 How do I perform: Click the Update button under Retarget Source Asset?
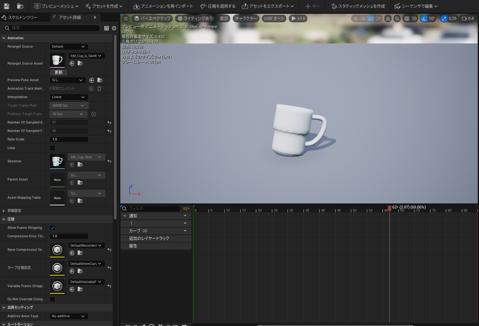pyautogui.click(x=58, y=72)
